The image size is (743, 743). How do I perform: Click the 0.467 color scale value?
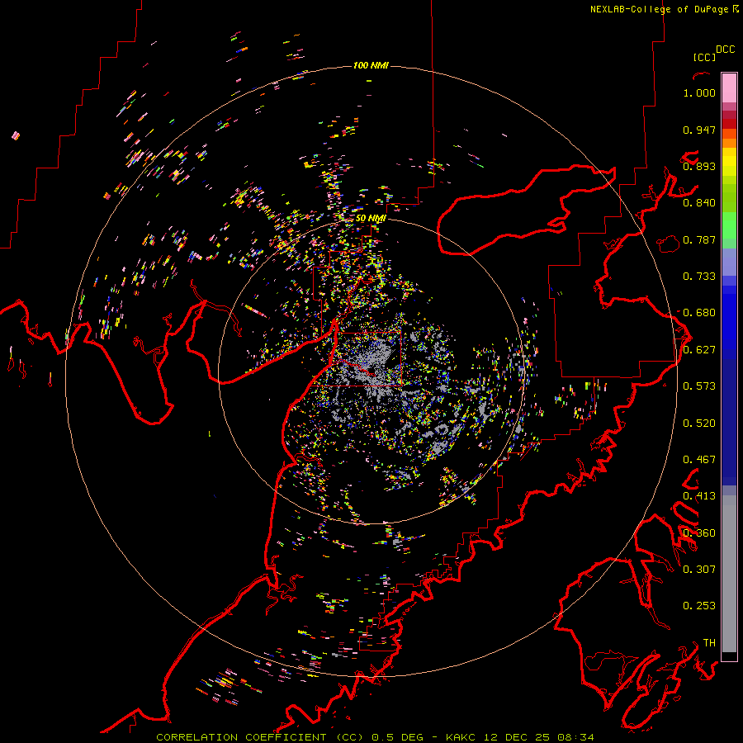pos(699,460)
